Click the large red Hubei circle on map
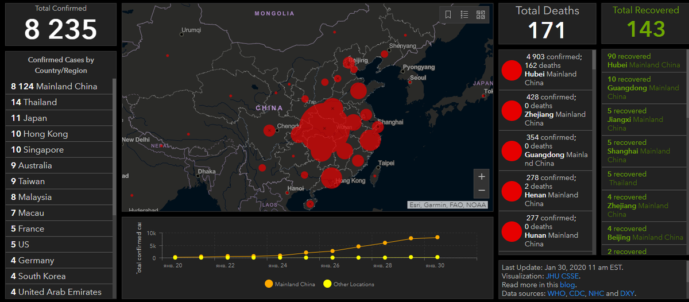Screen dimensions: 689x302 point(323,129)
